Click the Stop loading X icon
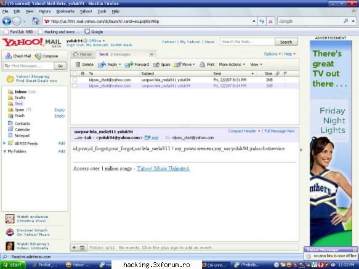The image size is (359, 269). [x=270, y=22]
